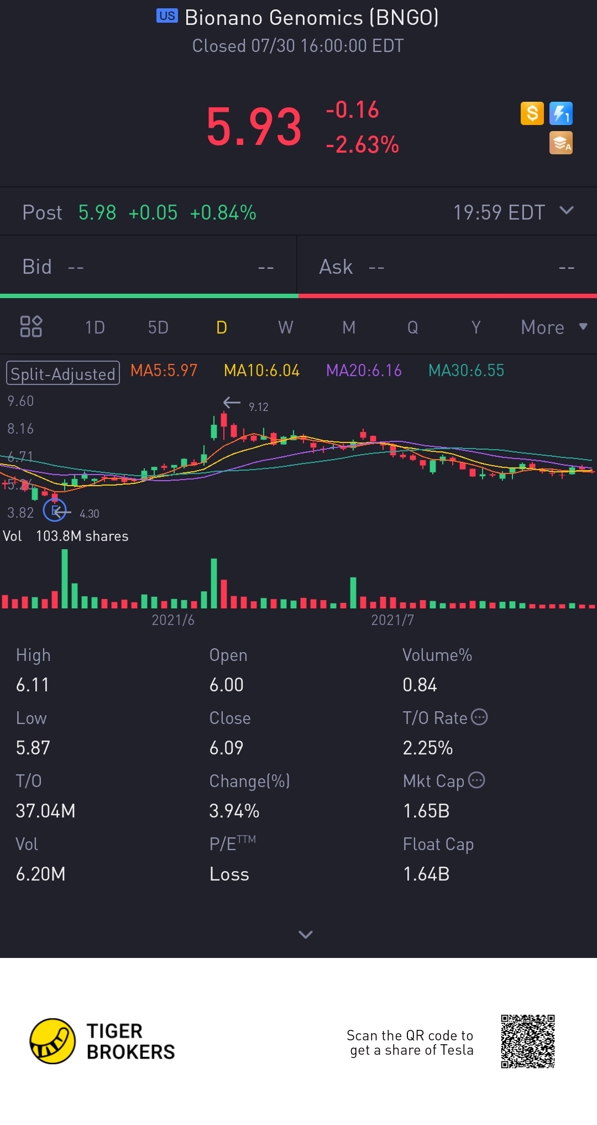This screenshot has height=1125, width=597.
Task: Tap the Float Cap value 1.64B
Action: 426,874
